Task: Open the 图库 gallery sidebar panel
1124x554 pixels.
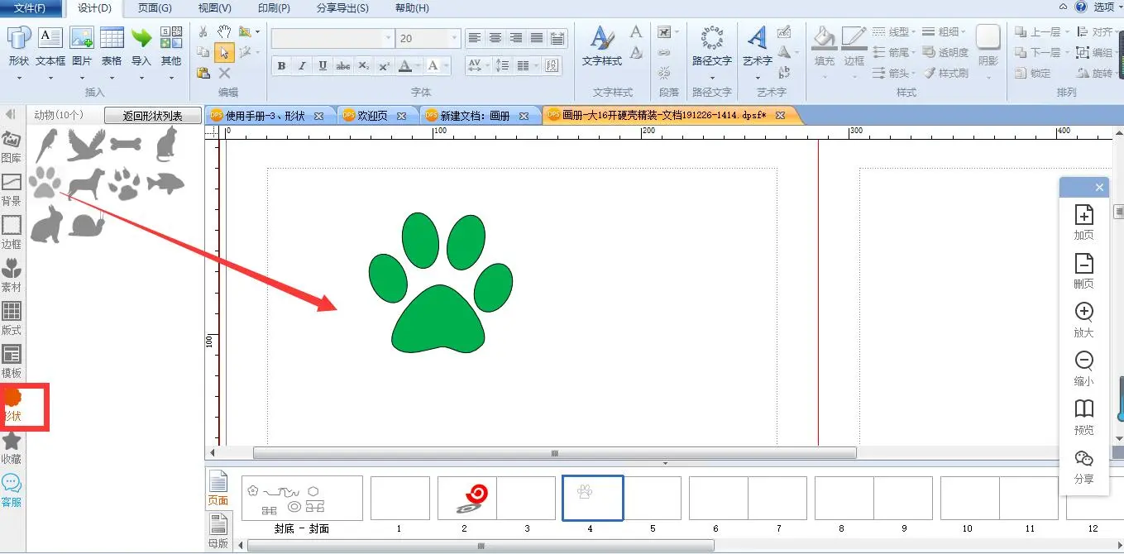Action: 12,147
